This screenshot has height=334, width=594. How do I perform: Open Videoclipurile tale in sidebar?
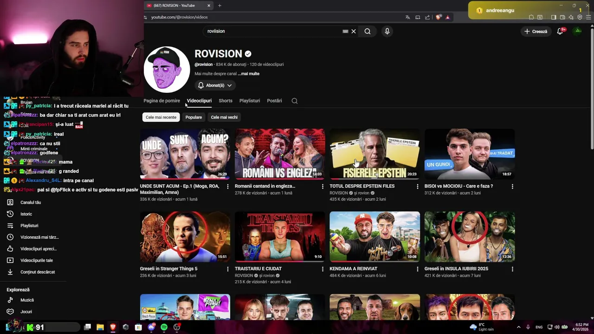(37, 261)
